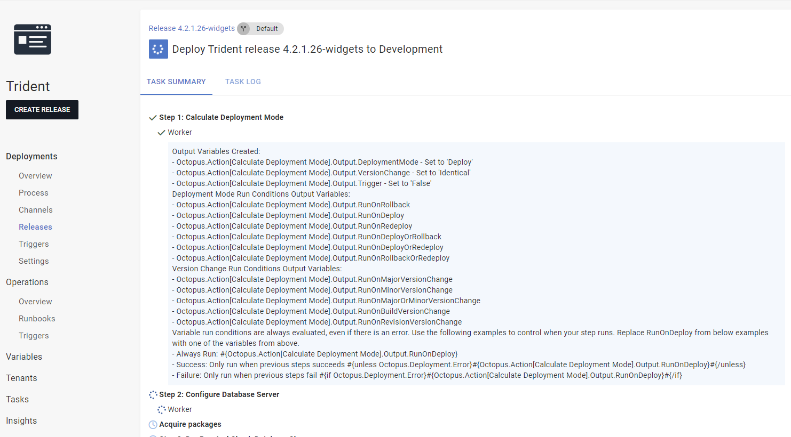Click the Output.RunOnMinorVersionChange log line
Image resolution: width=791 pixels, height=437 pixels.
[312, 290]
